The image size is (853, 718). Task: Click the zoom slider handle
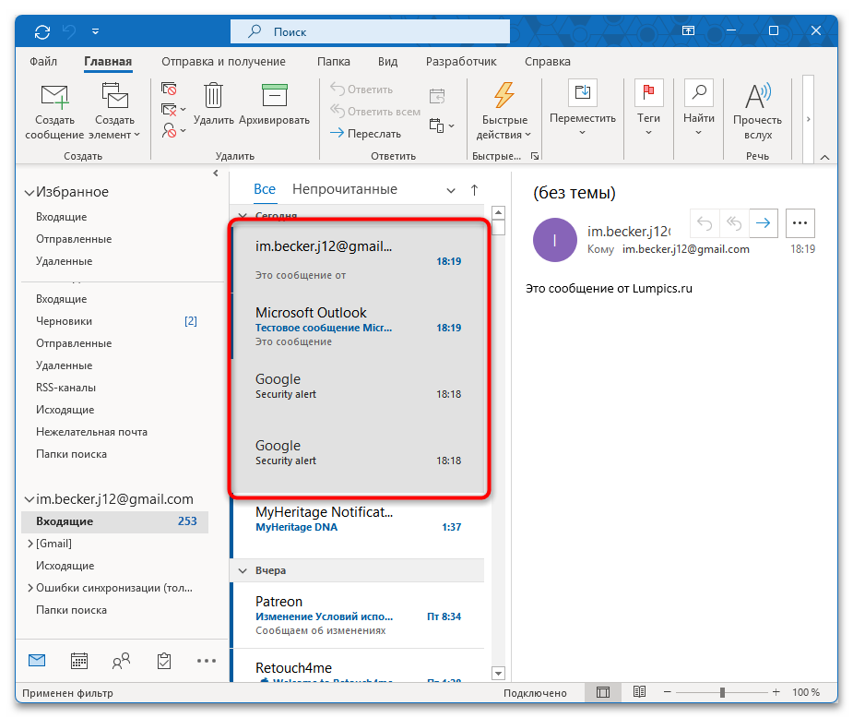(722, 692)
